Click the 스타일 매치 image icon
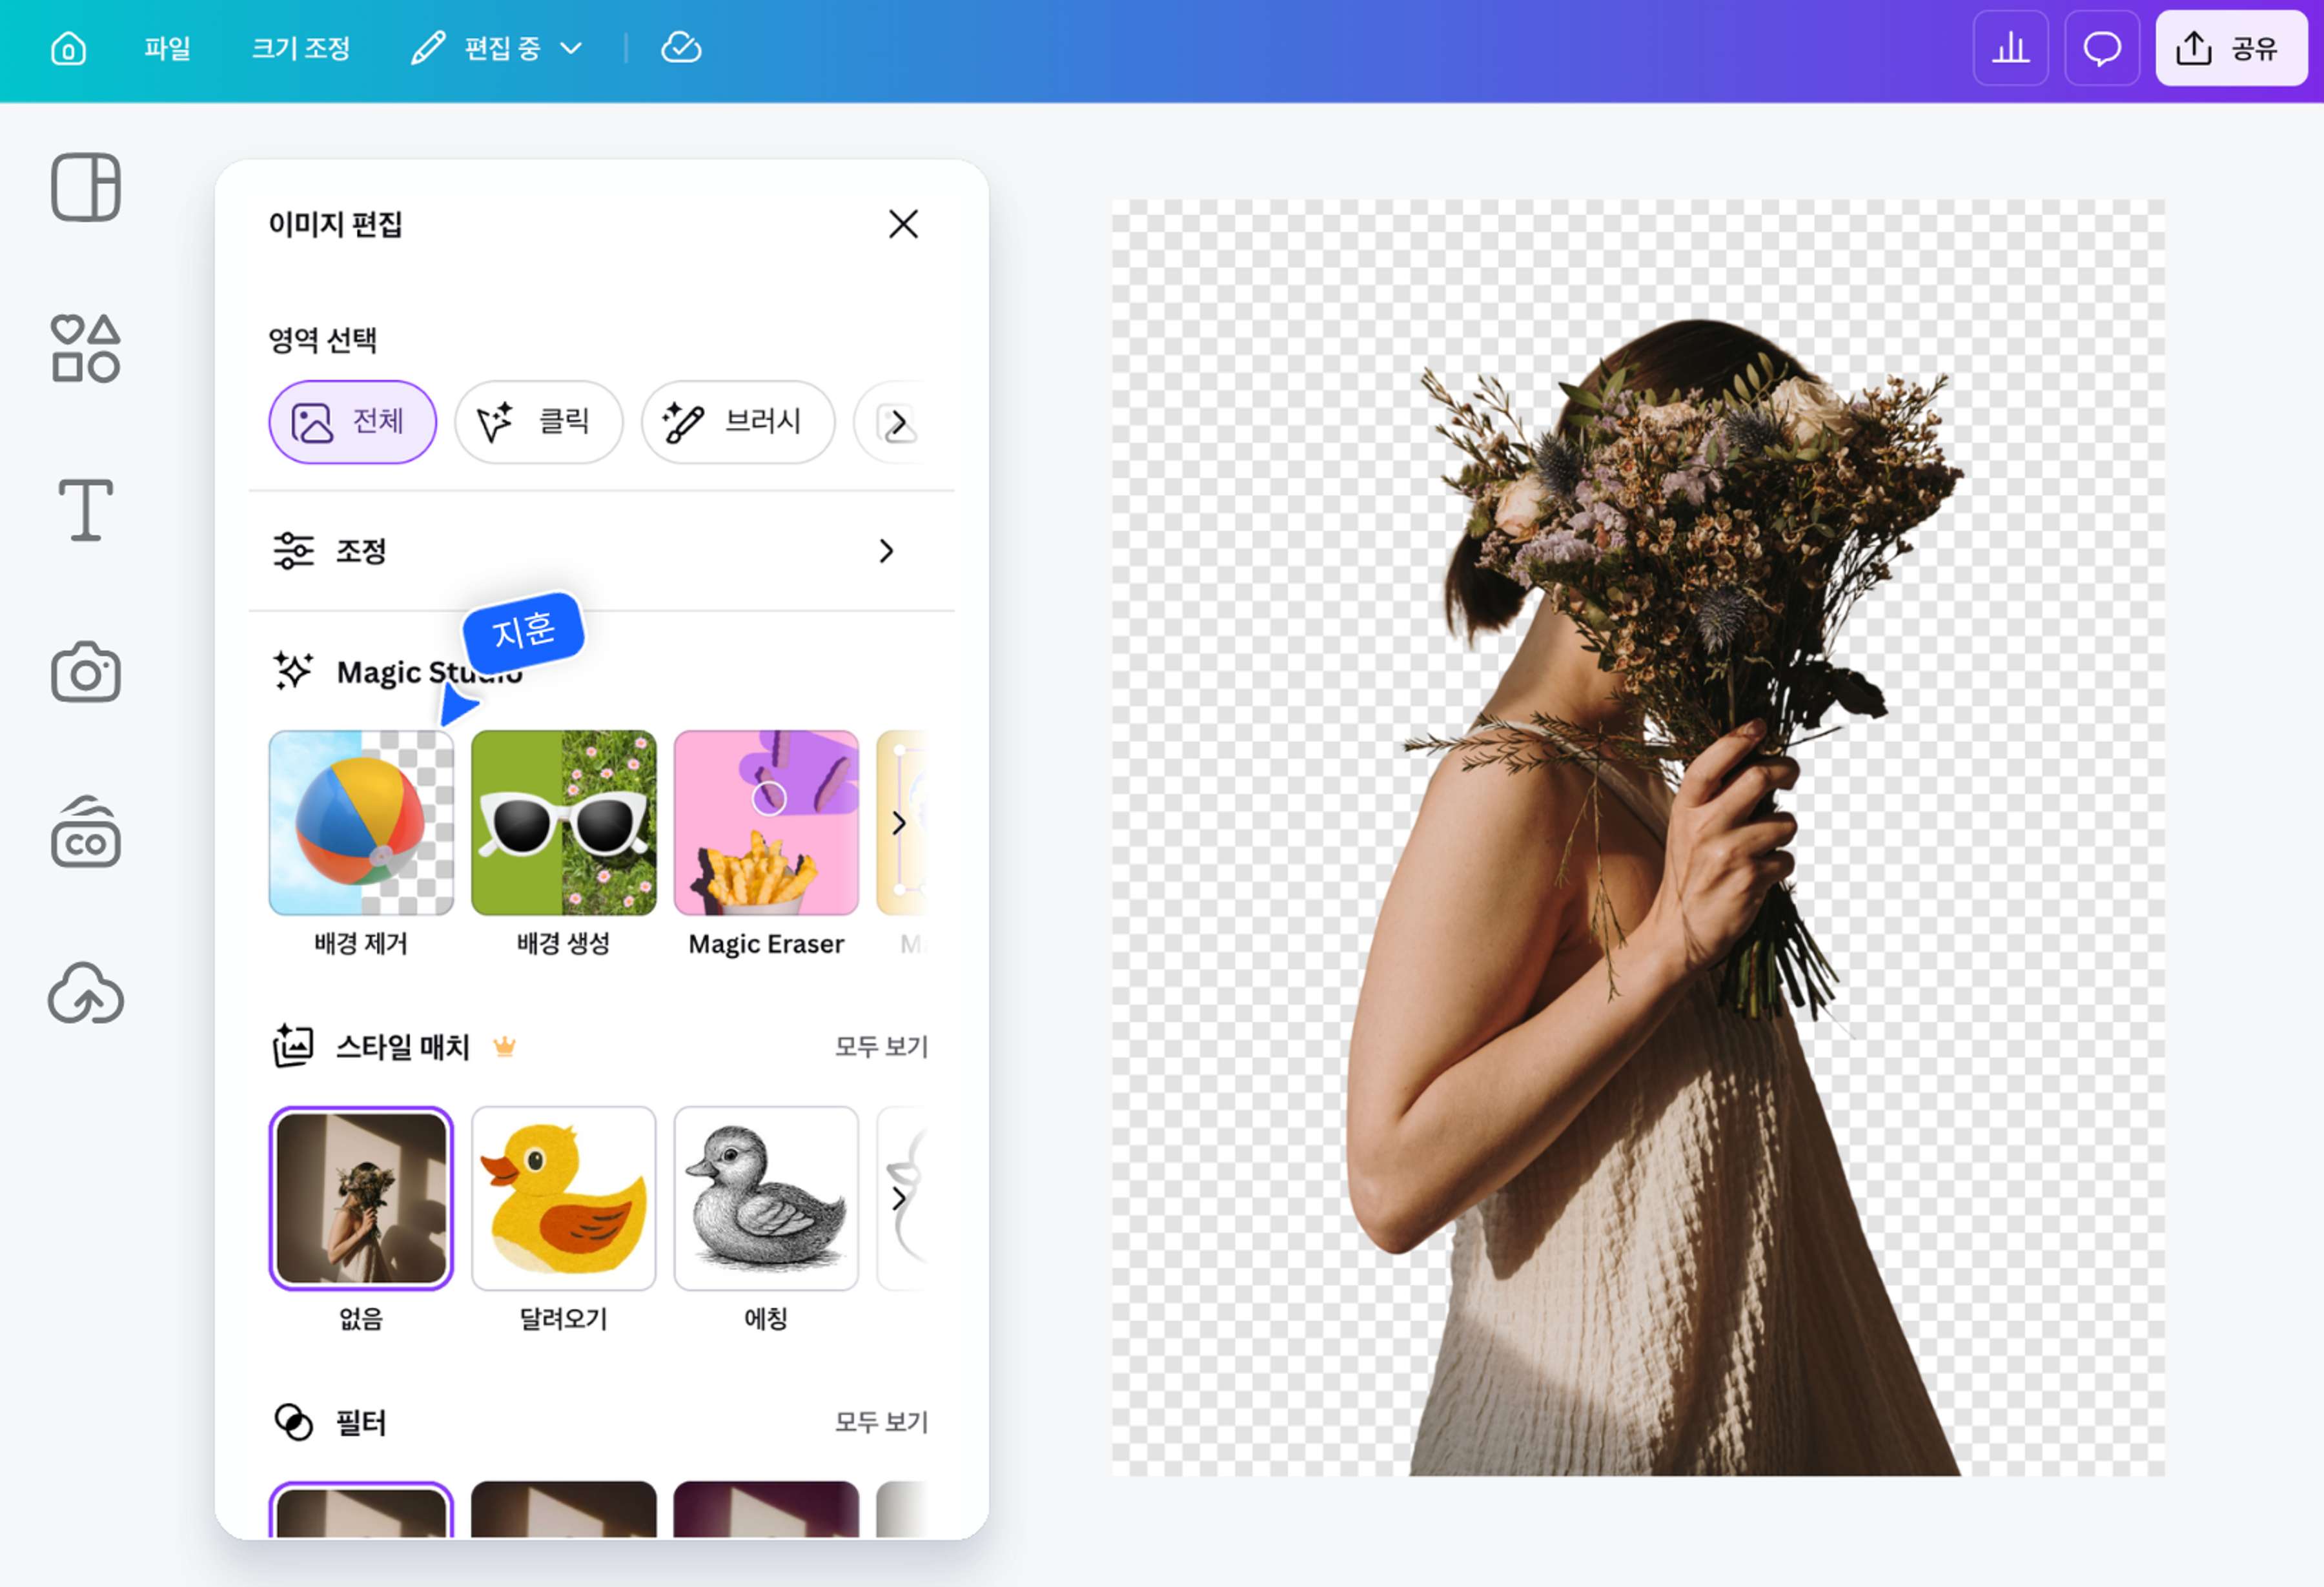2324x1587 pixels. (293, 1046)
